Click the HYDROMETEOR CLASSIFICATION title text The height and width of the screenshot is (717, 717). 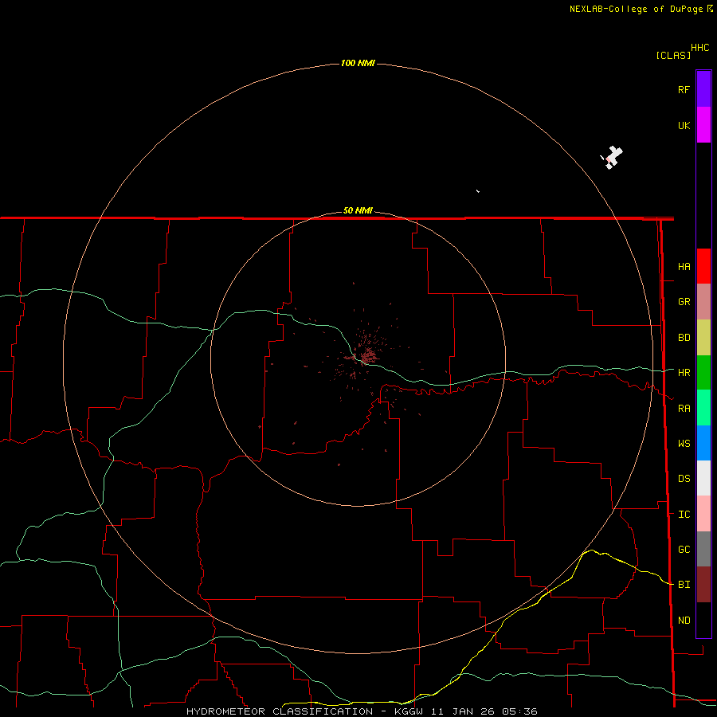click(x=280, y=711)
